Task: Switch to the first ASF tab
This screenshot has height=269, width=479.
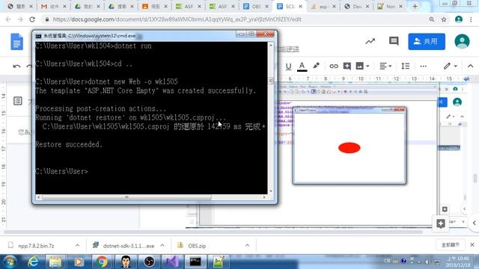Action: [188, 7]
